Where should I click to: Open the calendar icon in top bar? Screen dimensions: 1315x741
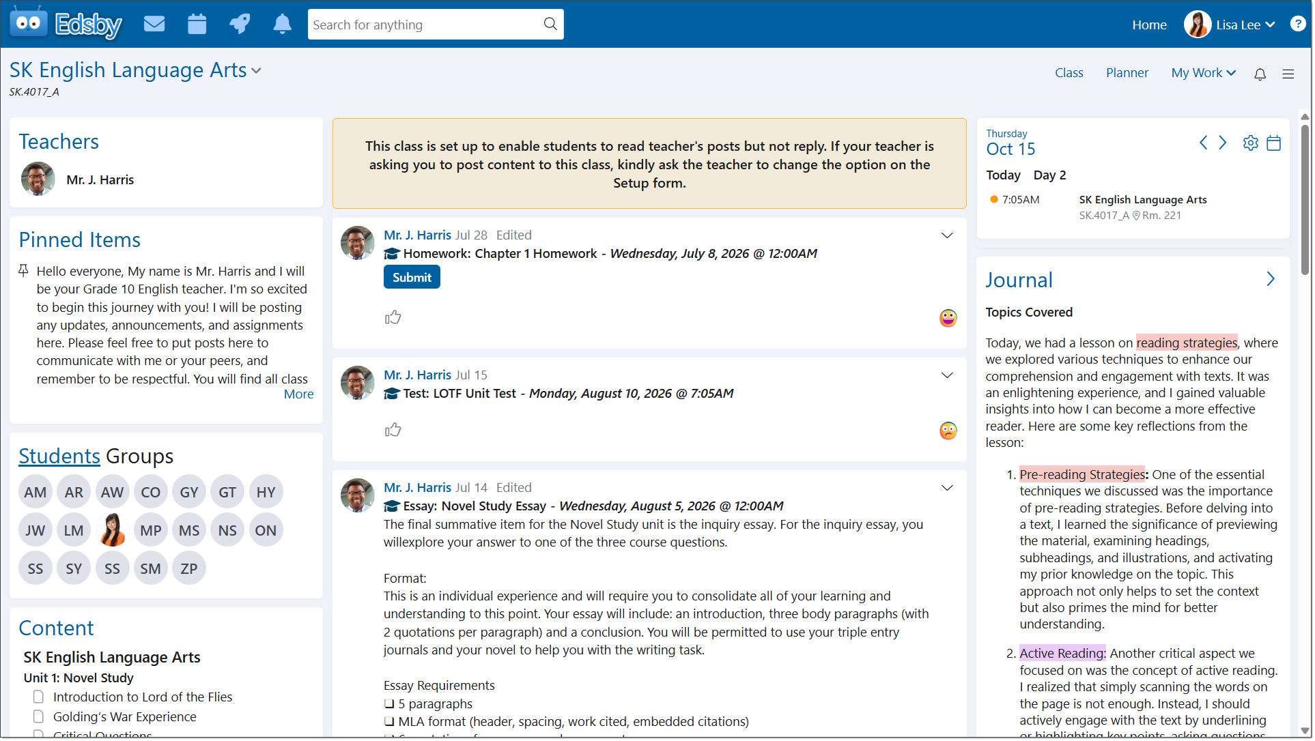click(x=197, y=25)
